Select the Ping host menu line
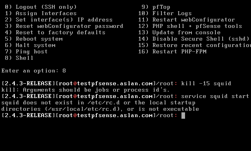Viewport: 251px width, 151px height. tap(26, 52)
